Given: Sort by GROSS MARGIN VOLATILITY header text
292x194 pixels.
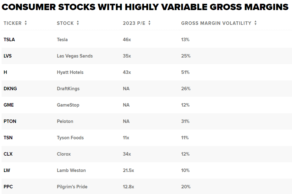Looking at the screenshot, I should [216, 23].
